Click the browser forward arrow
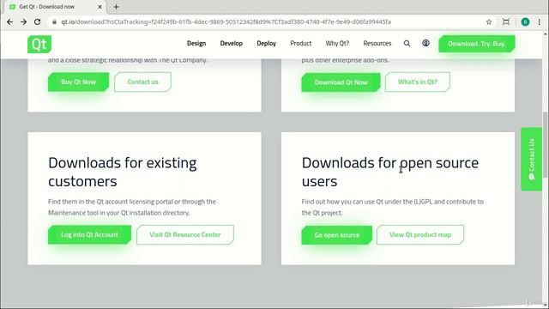The image size is (549, 309). click(23, 21)
